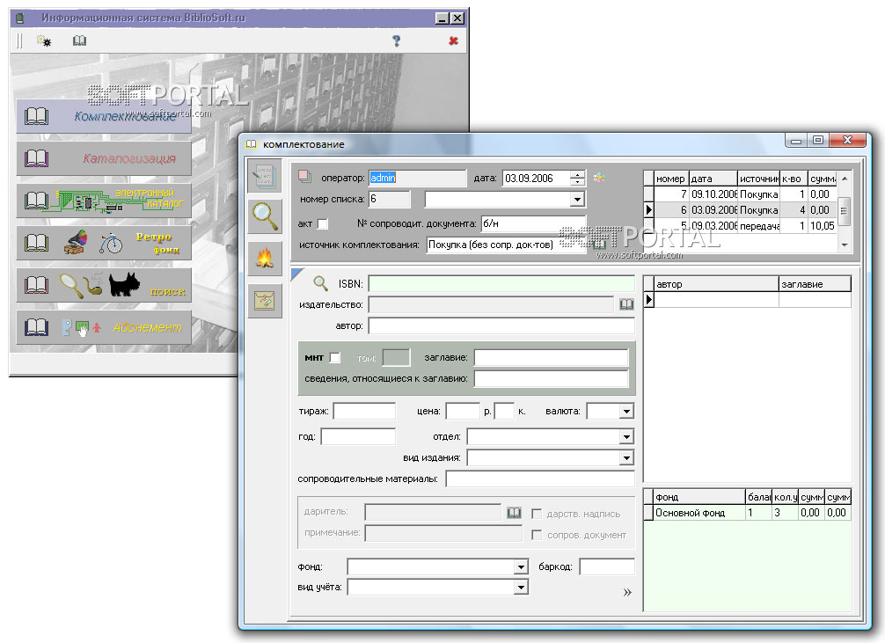Image resolution: width=885 pixels, height=643 pixels.
Task: Click the источник column header
Action: (758, 179)
